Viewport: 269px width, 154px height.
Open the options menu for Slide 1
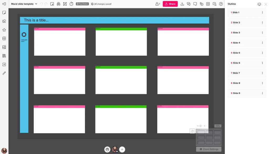pos(262,13)
